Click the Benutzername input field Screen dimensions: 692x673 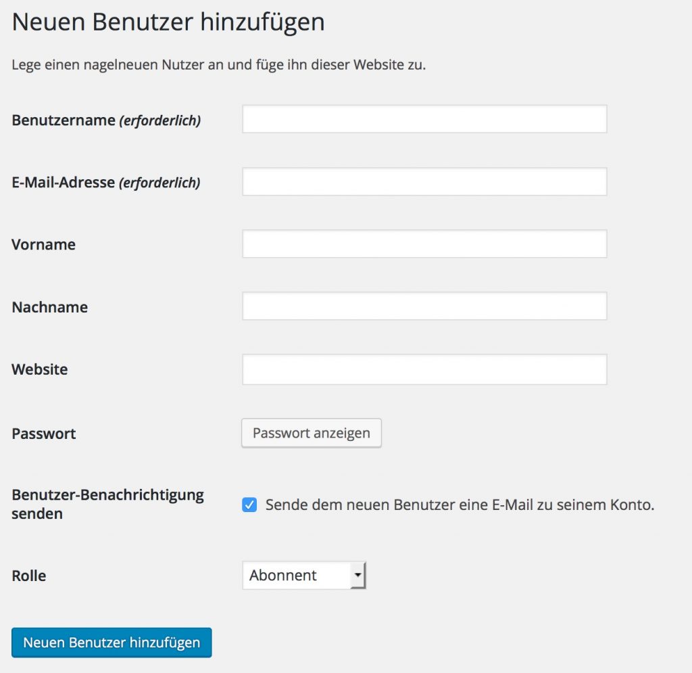tap(424, 118)
